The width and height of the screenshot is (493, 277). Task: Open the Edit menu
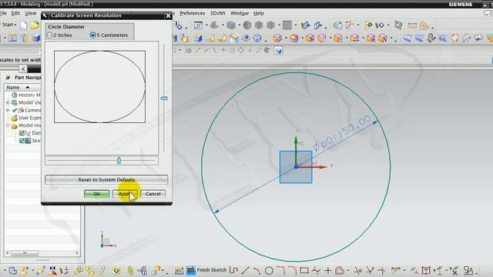pos(15,13)
